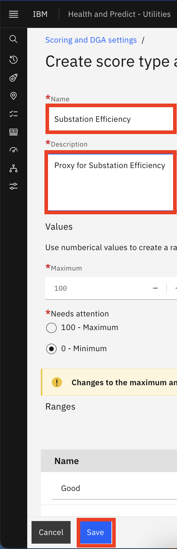177x549 pixels.
Task: Decrease the Maximum value with minus button
Action: point(156,288)
